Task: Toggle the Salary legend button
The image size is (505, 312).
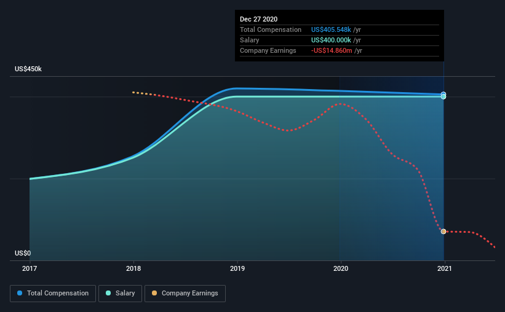Action: click(120, 294)
